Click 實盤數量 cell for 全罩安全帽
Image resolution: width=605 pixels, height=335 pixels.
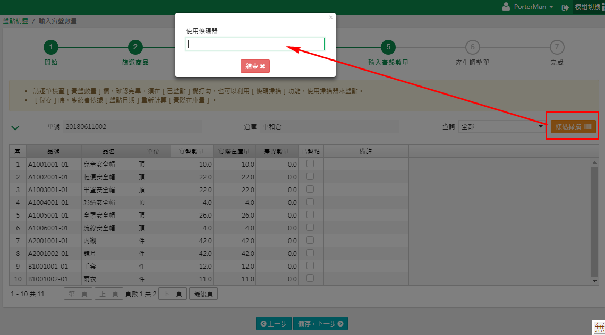(192, 215)
